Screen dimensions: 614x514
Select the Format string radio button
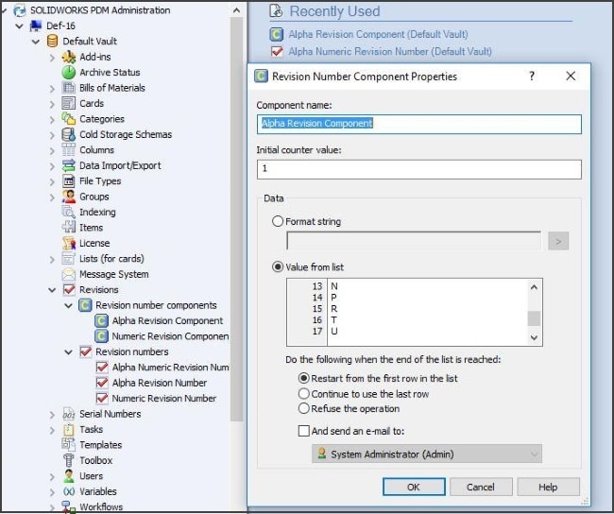(x=277, y=221)
